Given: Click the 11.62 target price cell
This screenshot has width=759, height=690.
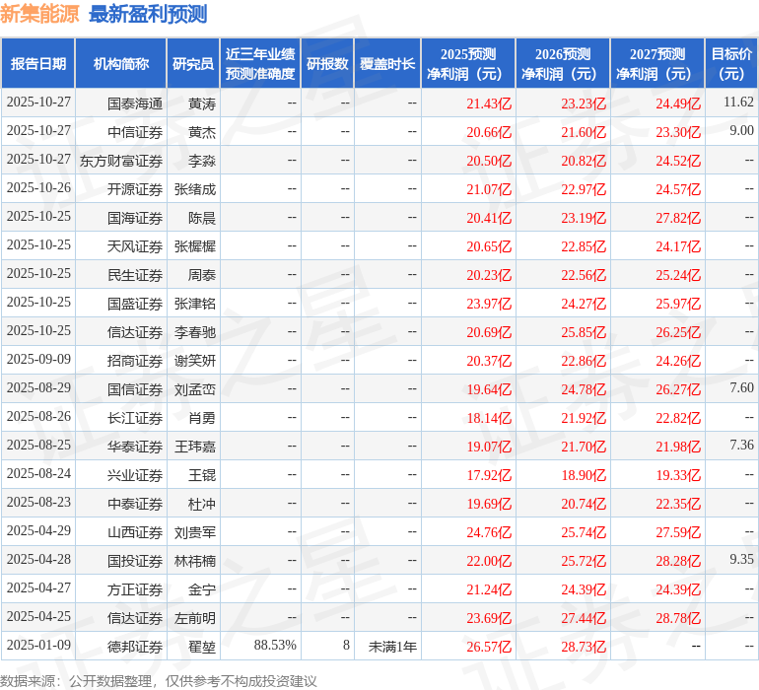Looking at the screenshot, I should coord(737,103).
